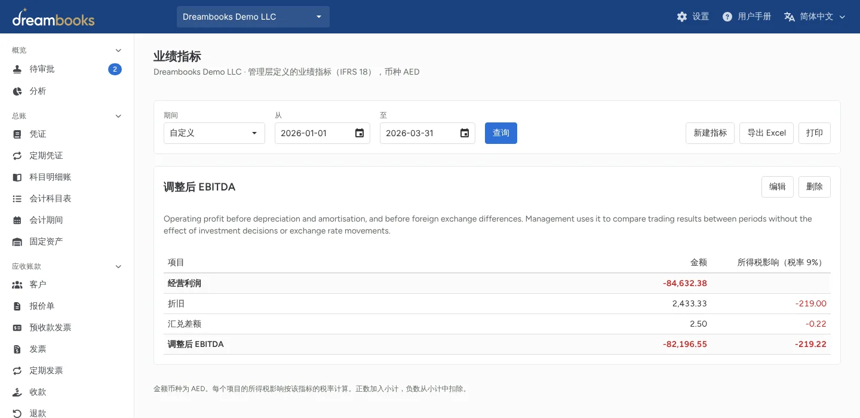Viewport: 860px width, 418px height.
Task: Click the language translate icon
Action: [790, 17]
